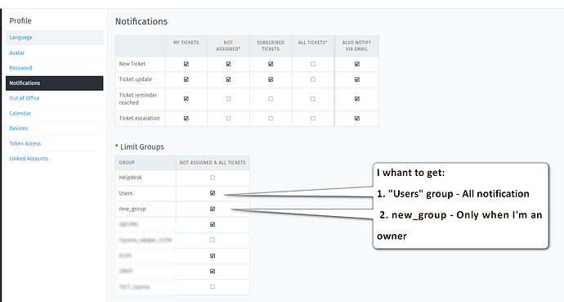
Task: Enable Ticket reminder reached for All Tickets
Action: click(x=313, y=99)
